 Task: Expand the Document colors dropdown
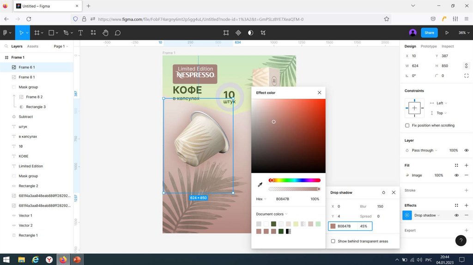(x=272, y=214)
